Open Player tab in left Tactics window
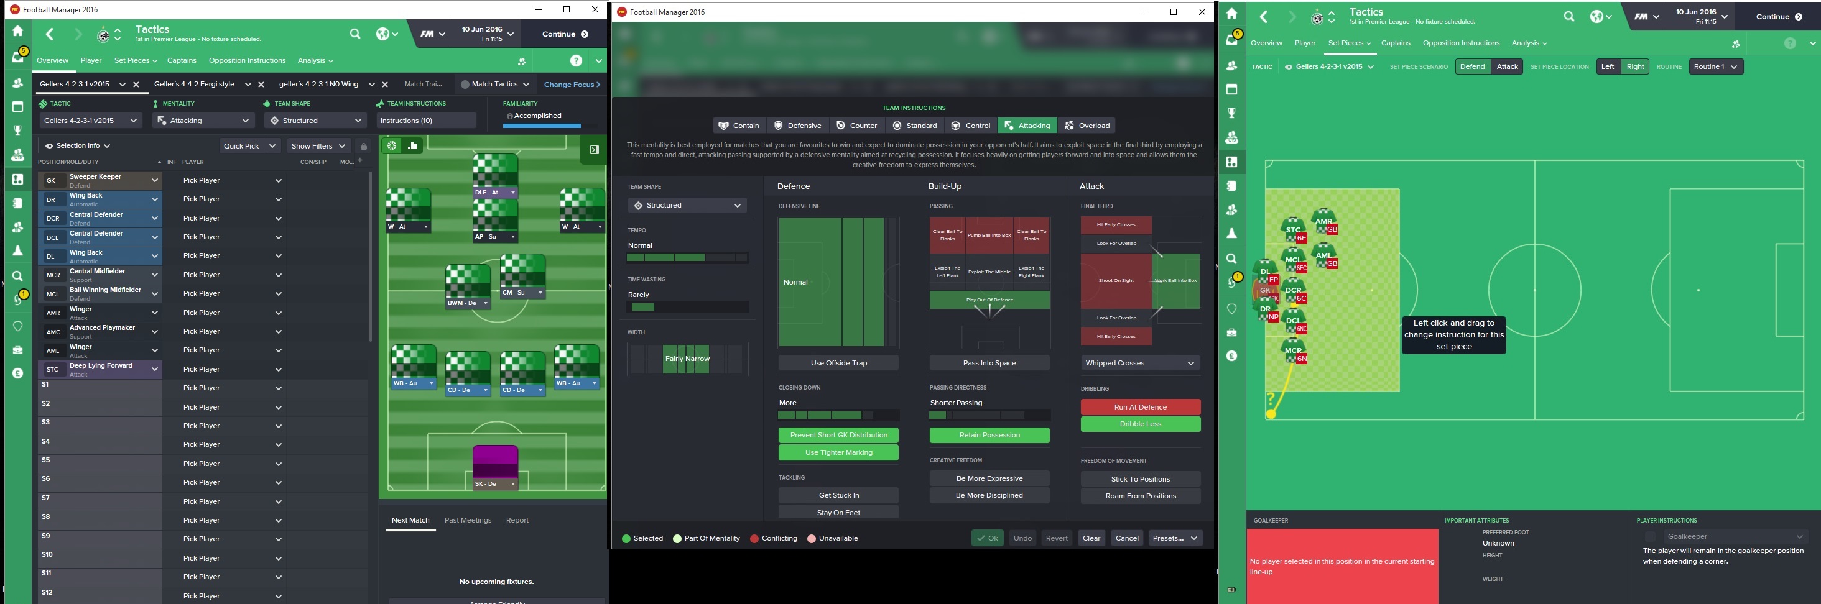Viewport: 1821px width, 604px height. point(91,61)
